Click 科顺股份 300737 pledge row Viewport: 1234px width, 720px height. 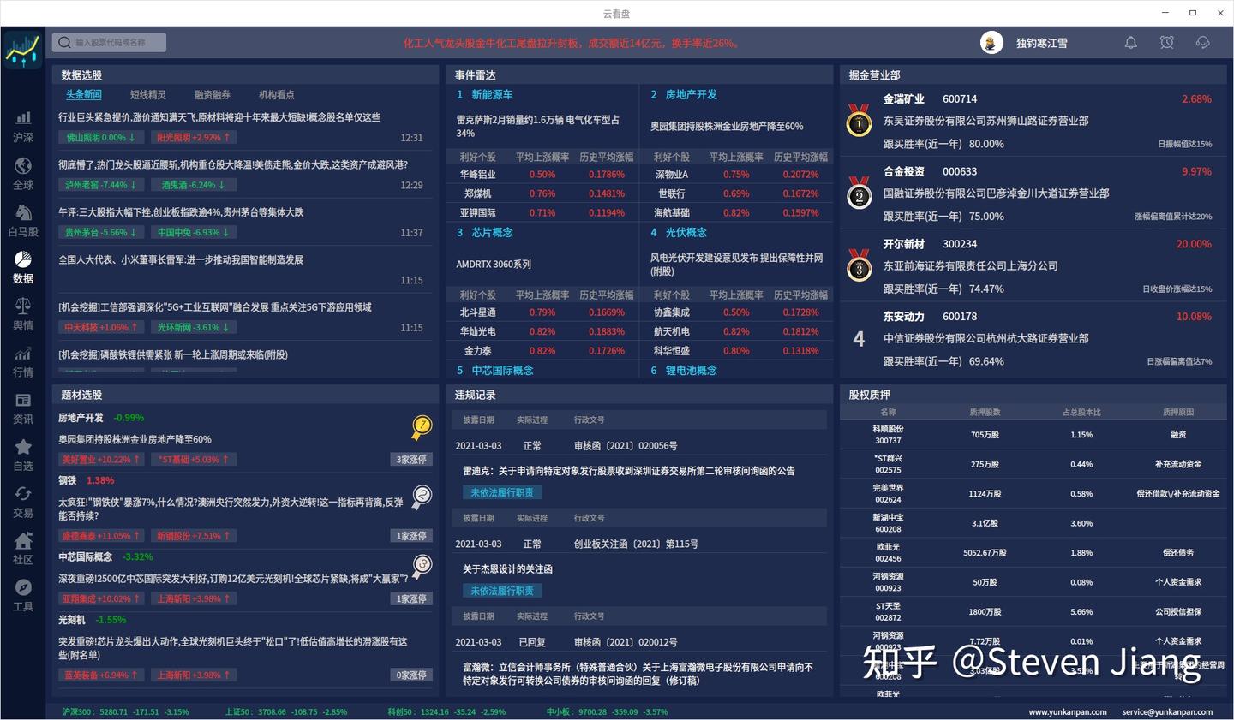coord(1033,435)
